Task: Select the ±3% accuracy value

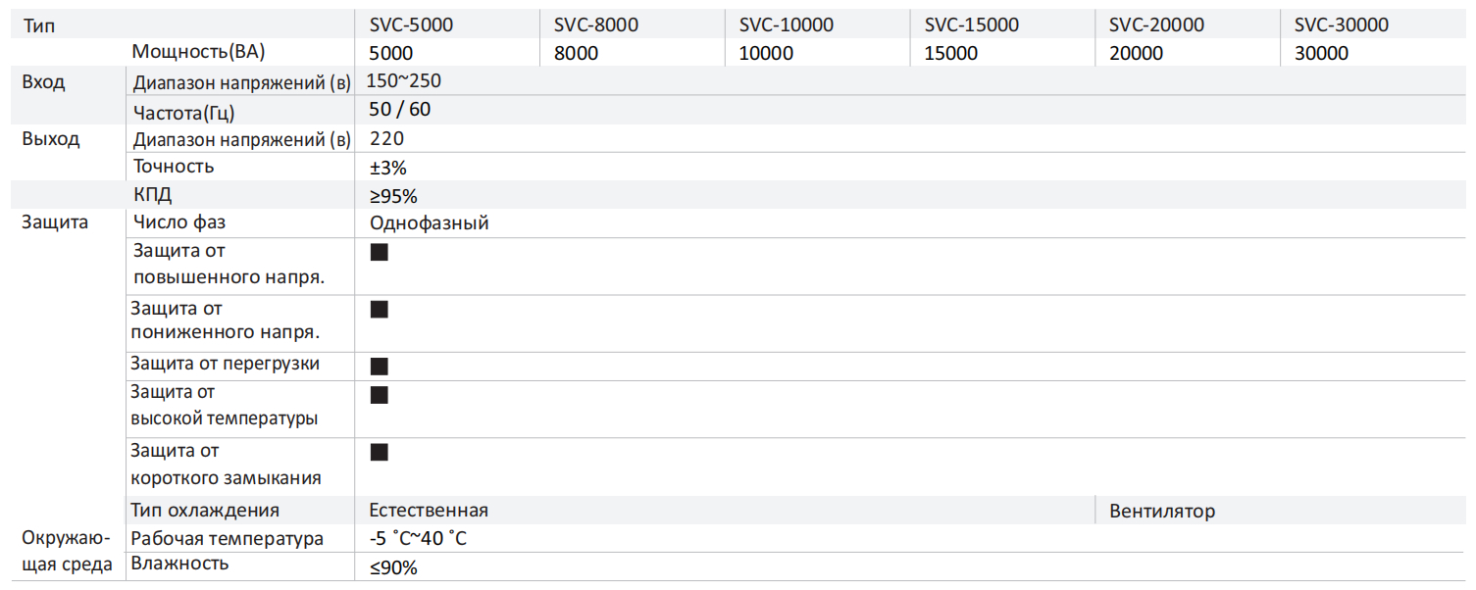Action: (388, 167)
